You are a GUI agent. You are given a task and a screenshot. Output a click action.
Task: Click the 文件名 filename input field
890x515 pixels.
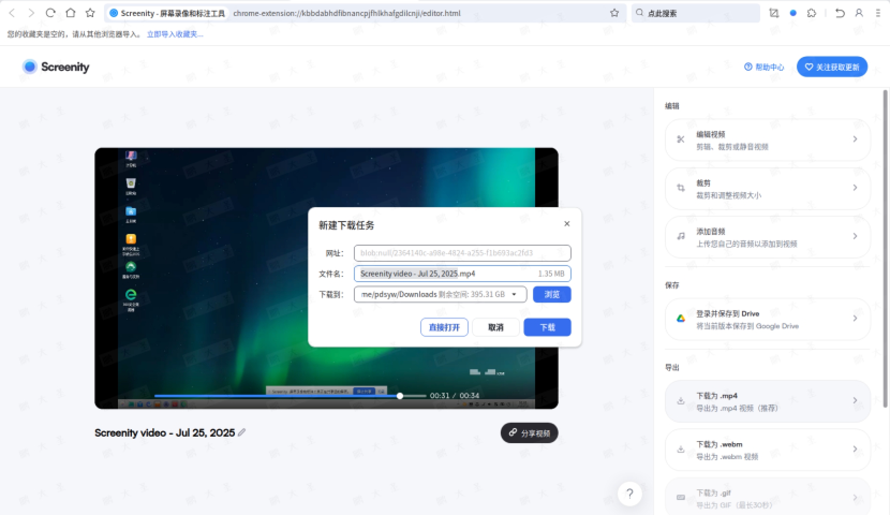coord(456,274)
